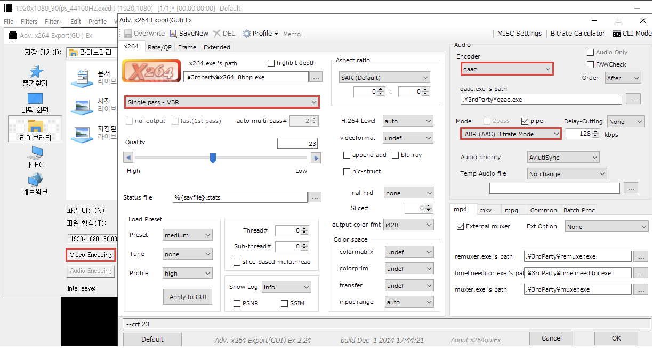The height and width of the screenshot is (348, 652).
Task: Open 네트워크 network icon
Action: (35, 180)
